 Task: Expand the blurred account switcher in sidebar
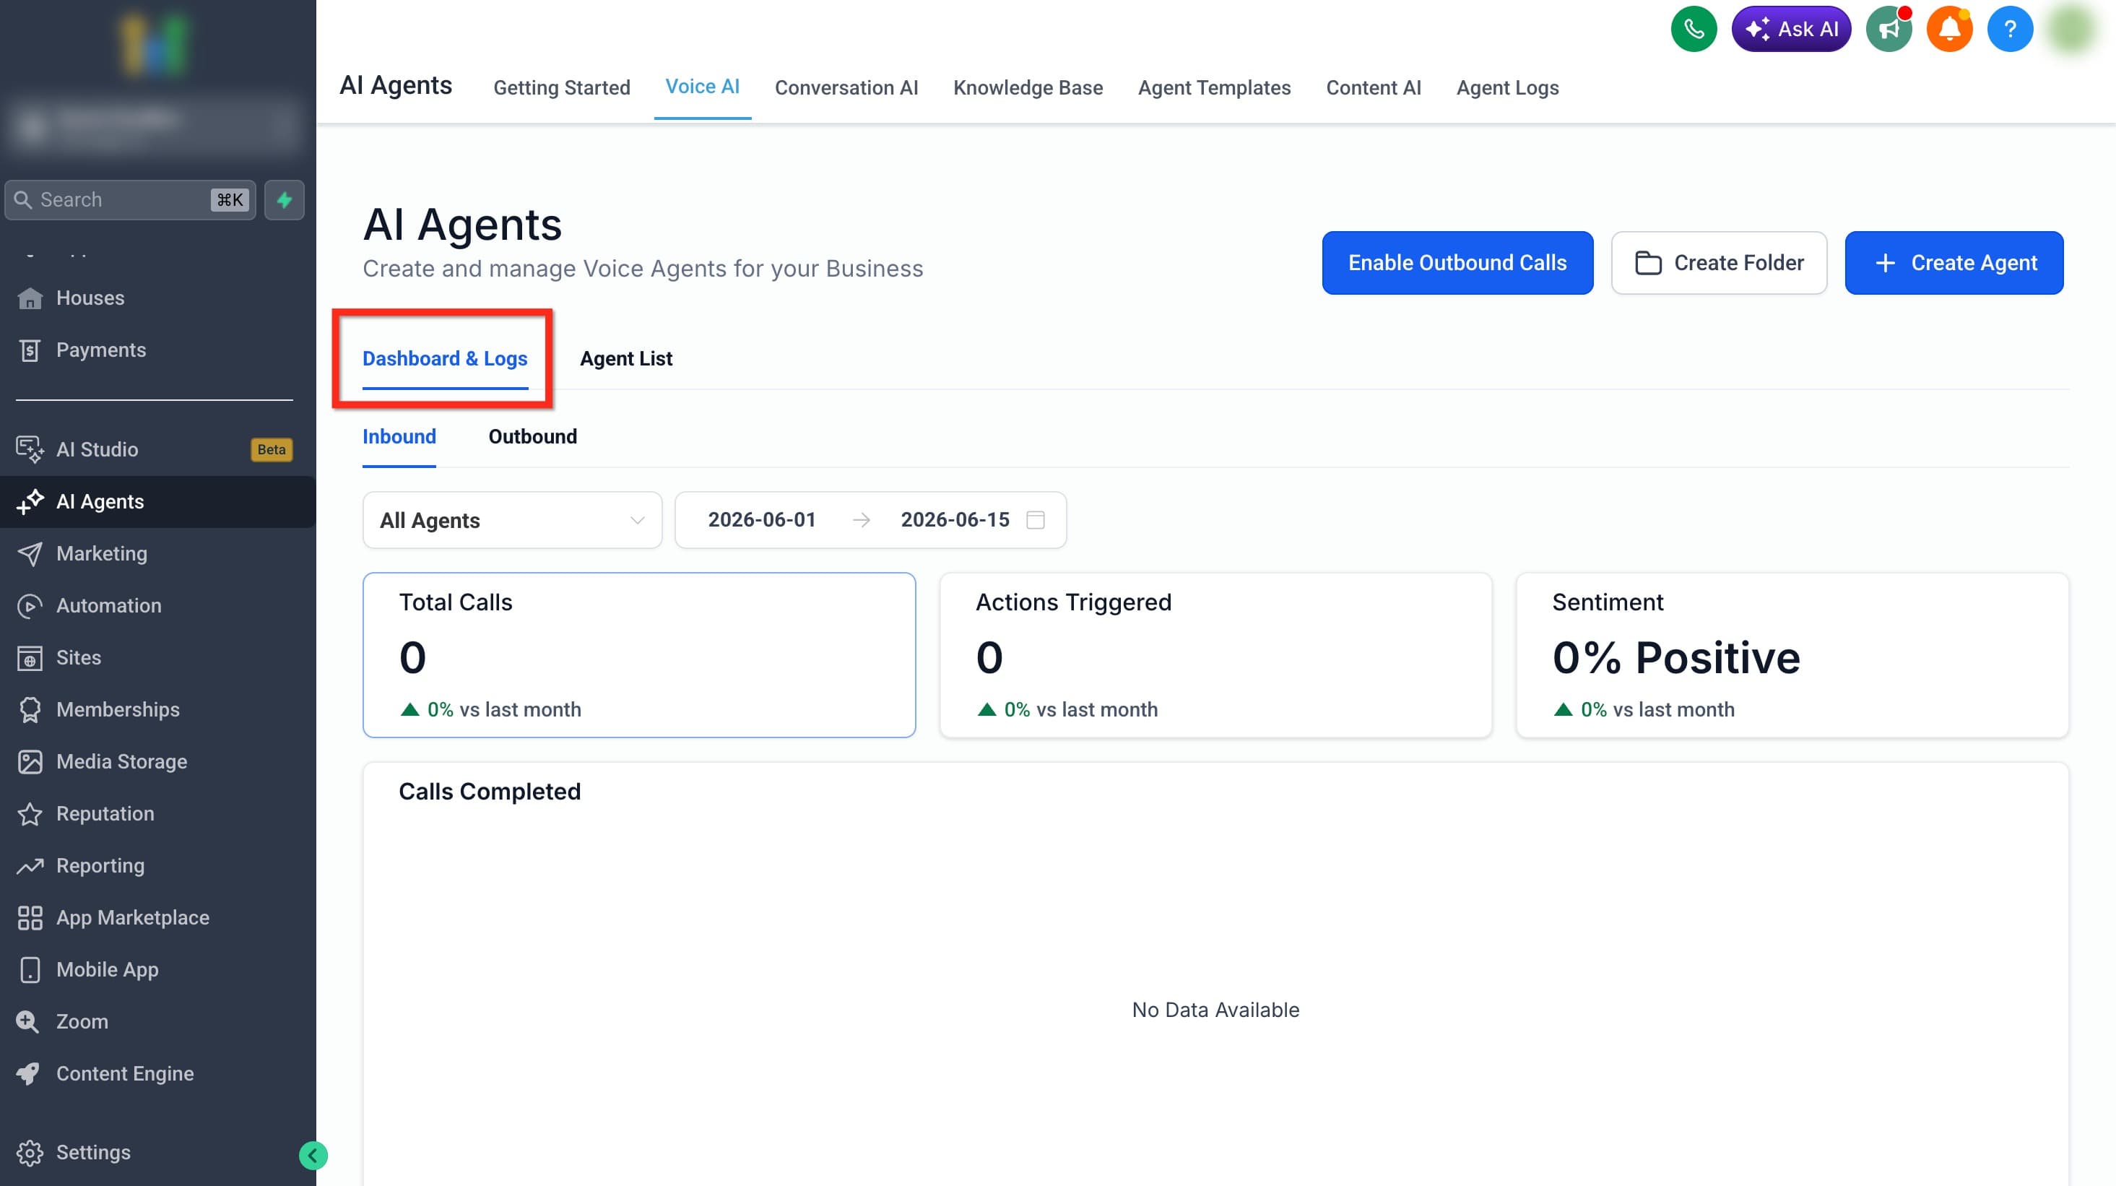point(155,126)
